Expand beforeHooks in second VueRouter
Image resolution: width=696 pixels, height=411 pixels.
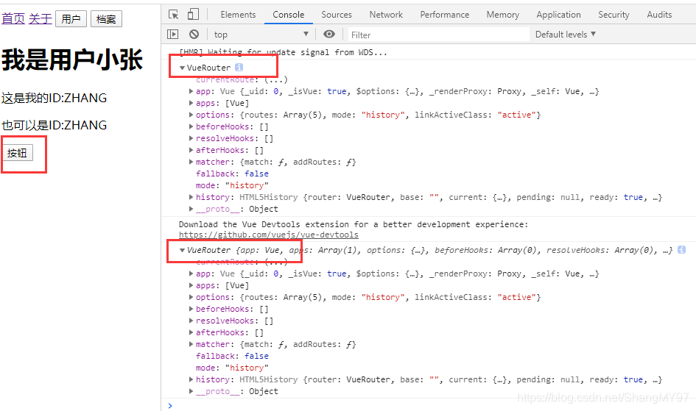pyautogui.click(x=191, y=309)
